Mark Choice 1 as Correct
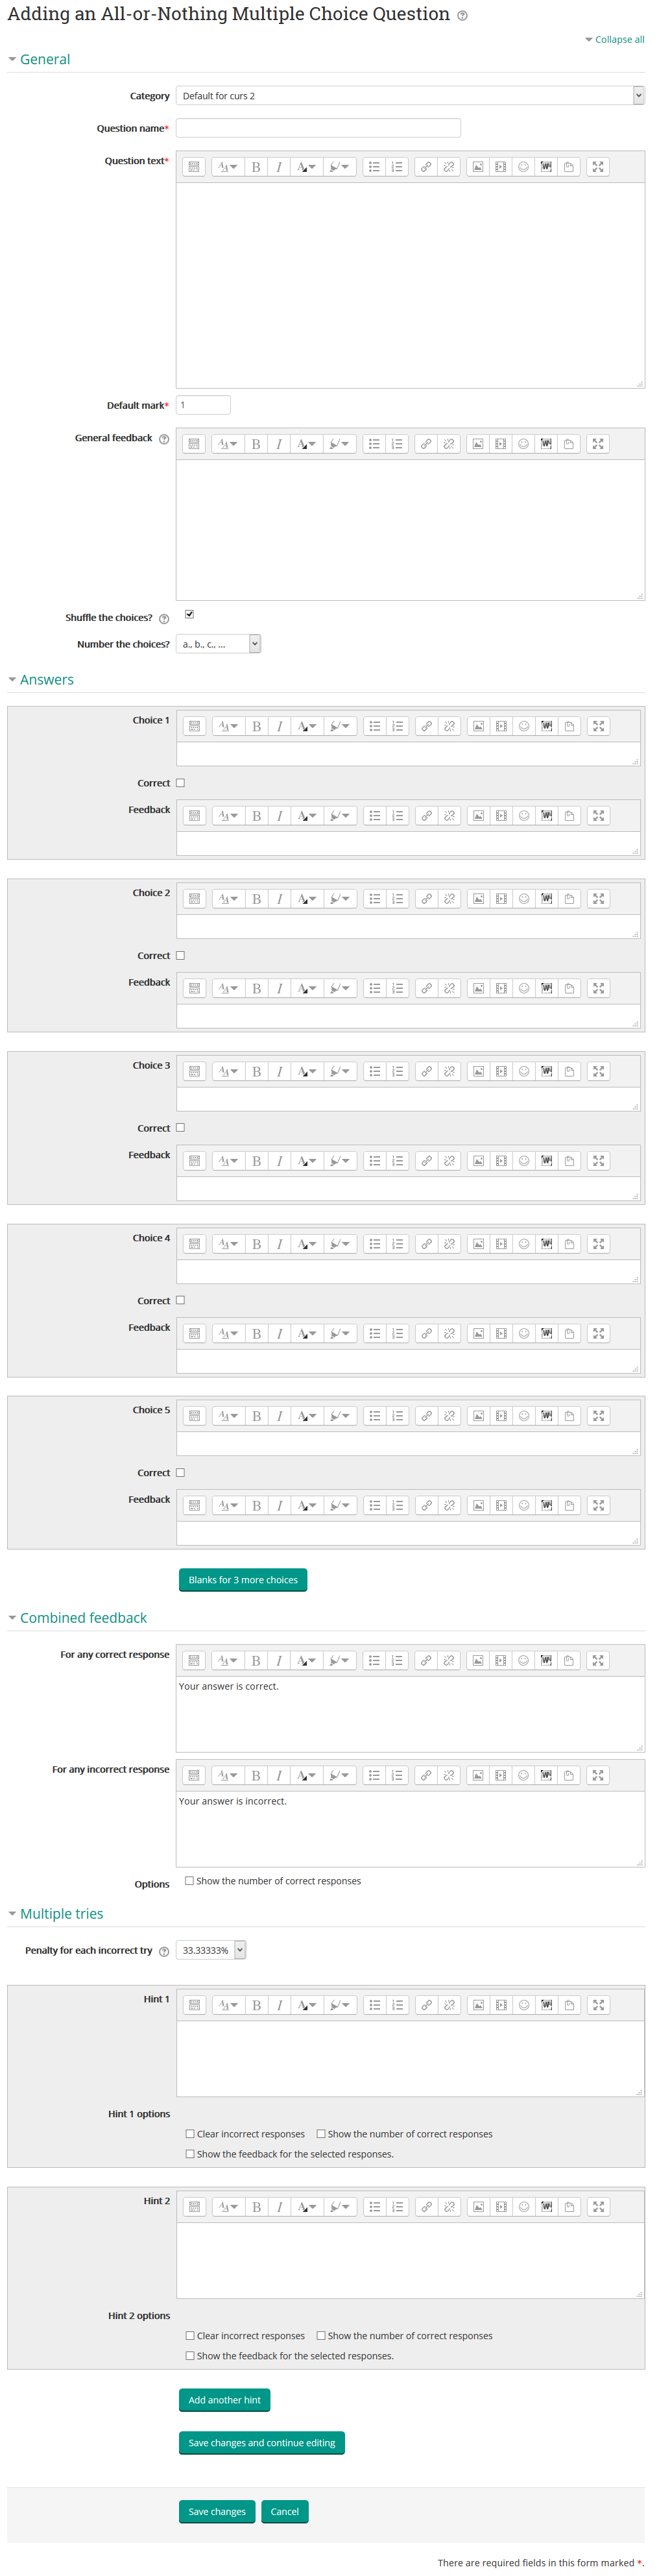659x2576 pixels. click(181, 783)
